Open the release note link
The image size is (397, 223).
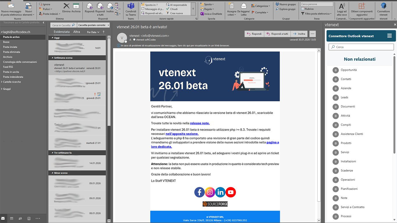click(200, 123)
